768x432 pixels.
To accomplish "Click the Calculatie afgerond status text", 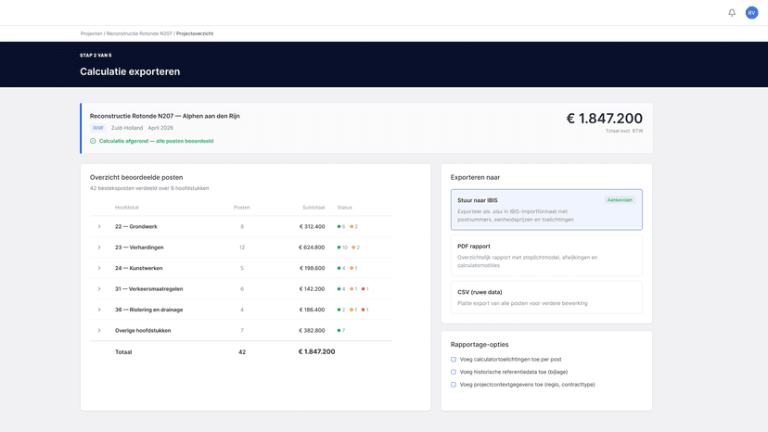I will pos(156,141).
